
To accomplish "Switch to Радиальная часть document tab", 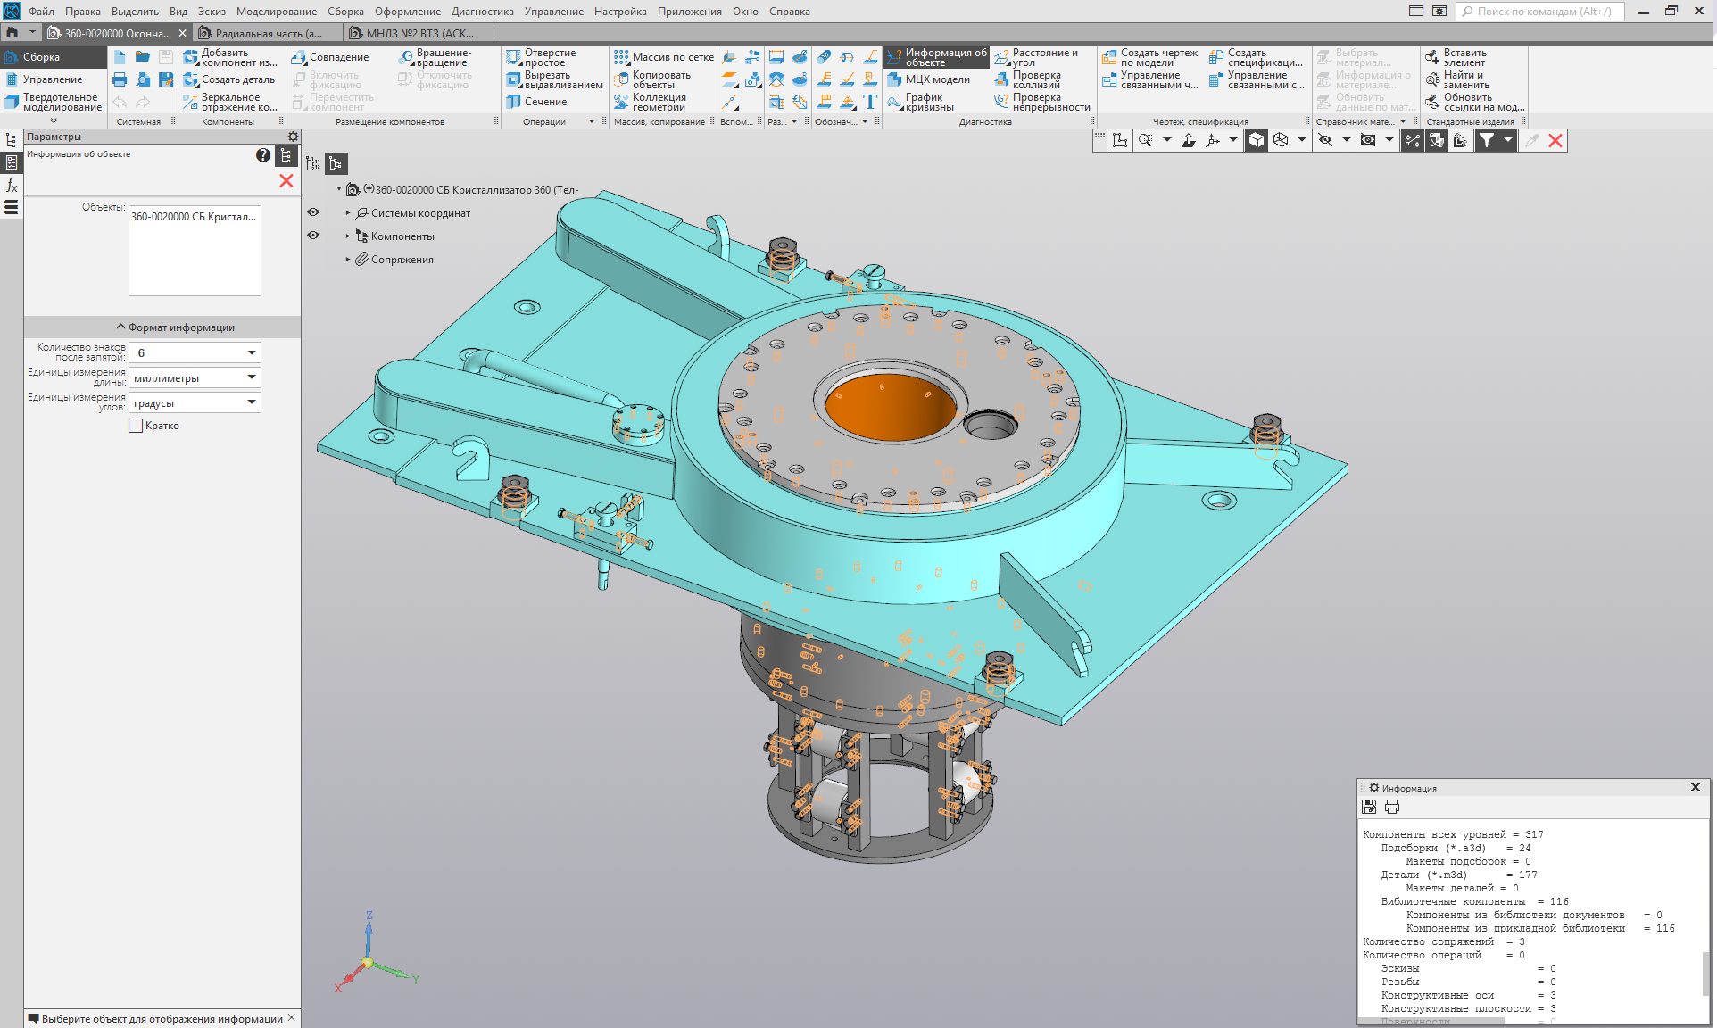I will 268,33.
